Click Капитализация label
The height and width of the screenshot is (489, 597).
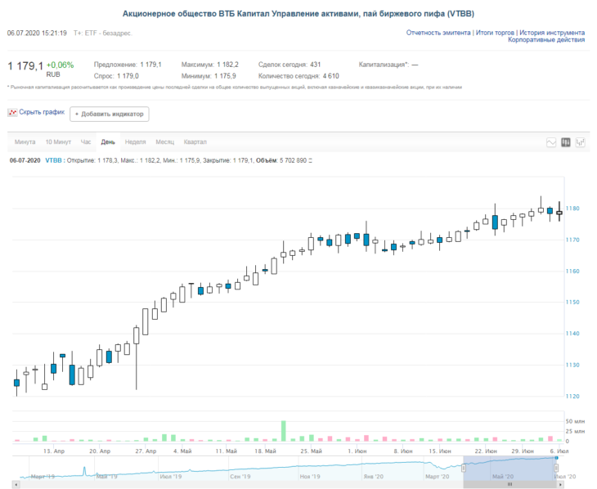click(x=384, y=65)
